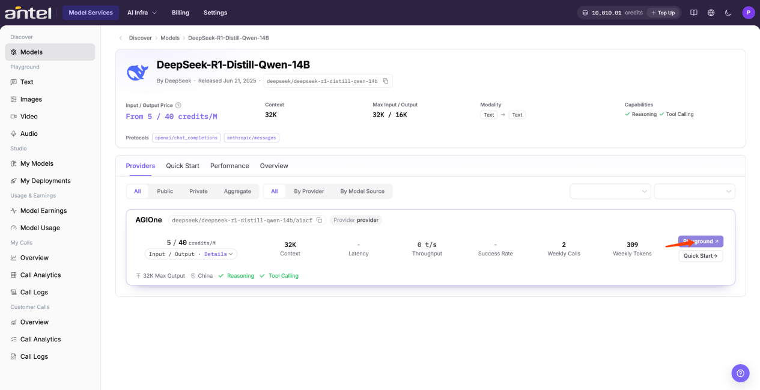Click the Top Up button
Image resolution: width=760 pixels, height=390 pixels.
click(663, 13)
